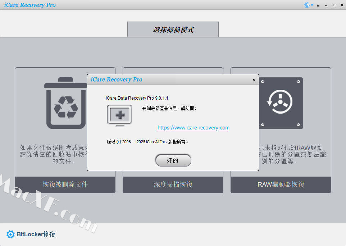
Task: Maximize the main application window
Action: pyautogui.click(x=334, y=5)
